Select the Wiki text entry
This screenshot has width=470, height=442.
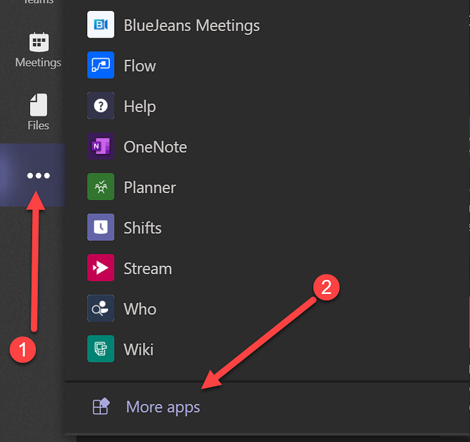(139, 350)
